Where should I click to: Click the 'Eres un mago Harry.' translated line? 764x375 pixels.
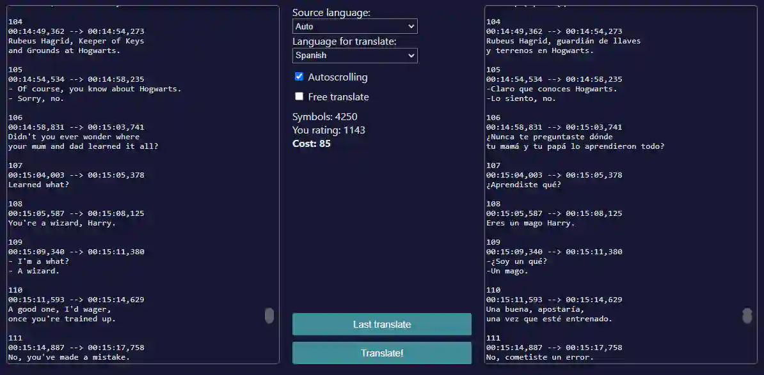pos(530,223)
